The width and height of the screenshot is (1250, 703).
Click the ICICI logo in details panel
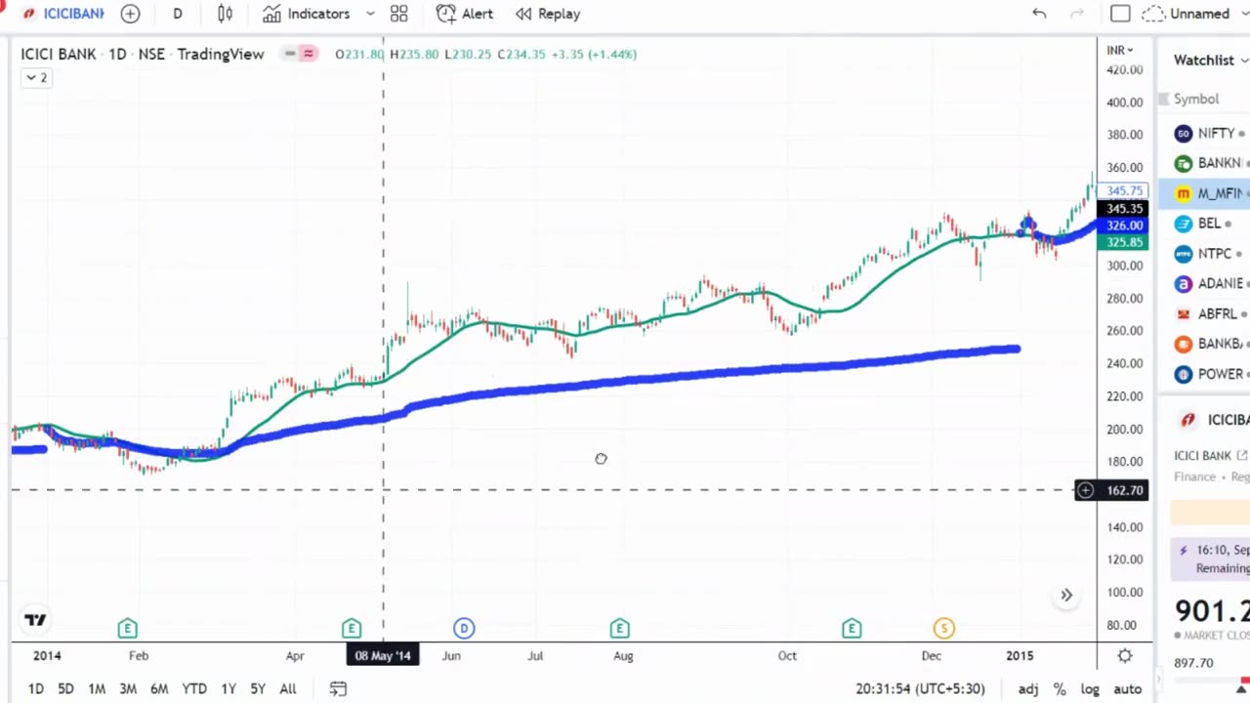point(1187,420)
